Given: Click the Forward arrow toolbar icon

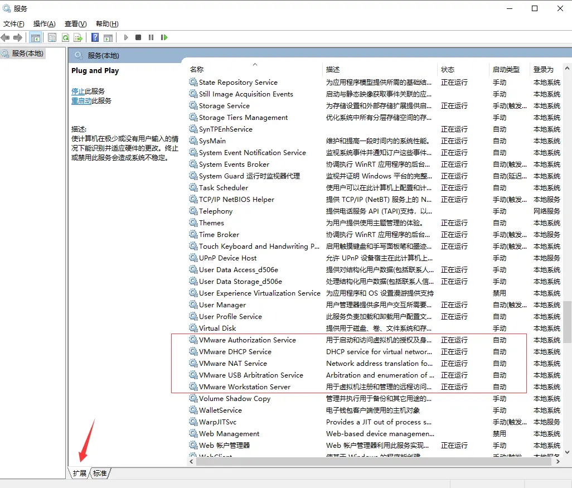Looking at the screenshot, I should 17,37.
